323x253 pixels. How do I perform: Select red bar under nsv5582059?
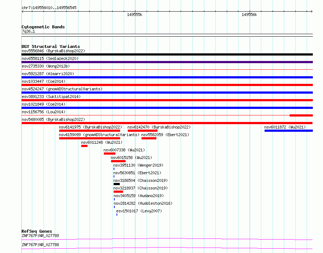[x=149, y=138]
